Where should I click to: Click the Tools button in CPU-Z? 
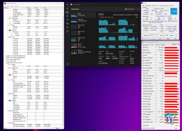click(x=160, y=38)
